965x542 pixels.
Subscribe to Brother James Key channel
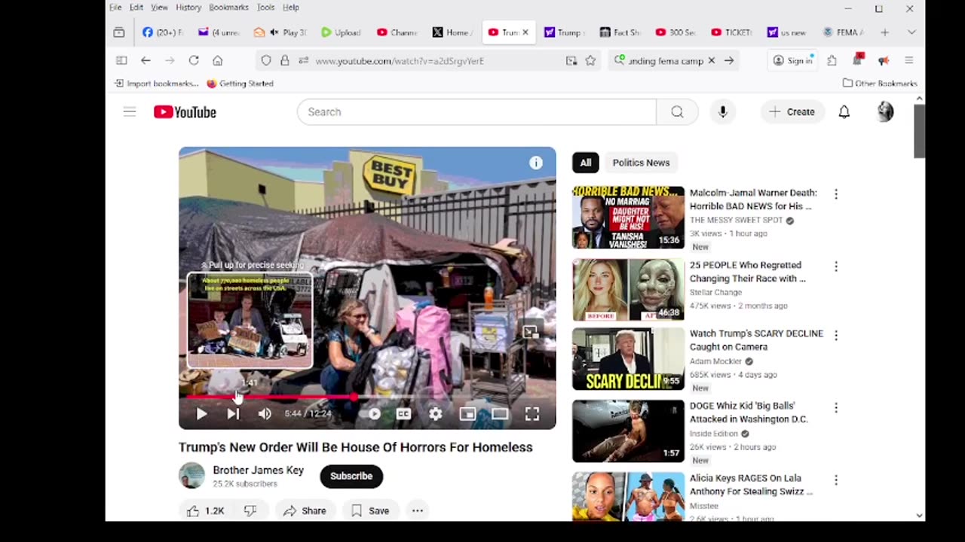(351, 476)
